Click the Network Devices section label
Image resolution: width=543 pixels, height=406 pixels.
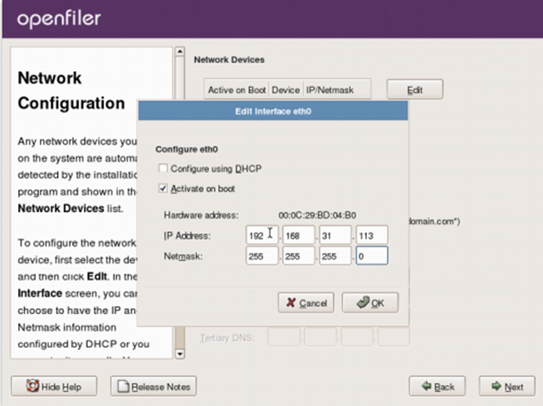pos(229,60)
